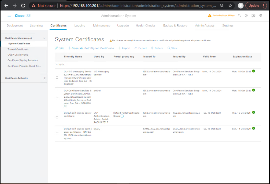The height and width of the screenshot is (184, 270).
Task: Click green status check for EAP Authentication certificate
Action: (x=254, y=112)
